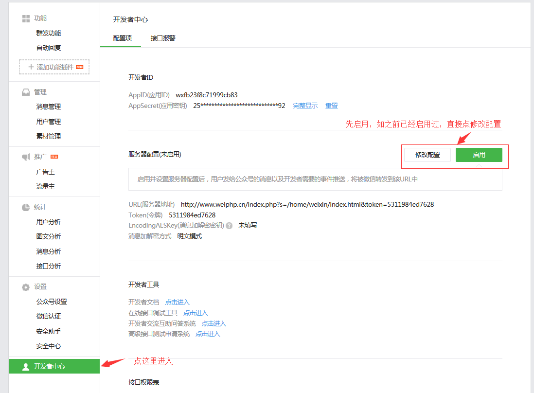Click the 推广 megaphone icon
The height and width of the screenshot is (393, 534).
(x=26, y=157)
